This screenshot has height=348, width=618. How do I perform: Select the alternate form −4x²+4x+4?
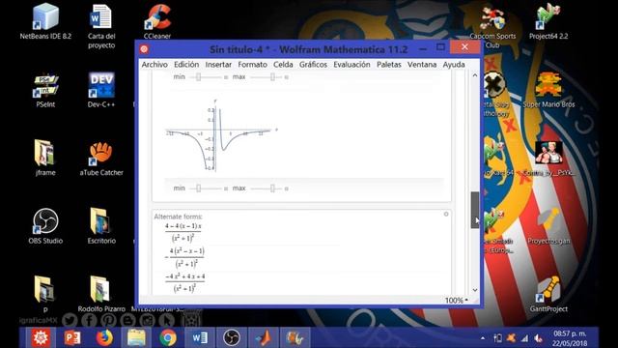tap(184, 282)
